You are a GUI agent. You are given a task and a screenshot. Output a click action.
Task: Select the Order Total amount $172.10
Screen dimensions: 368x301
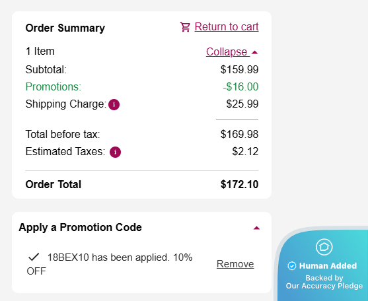click(x=239, y=184)
